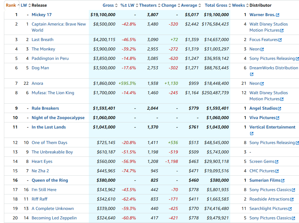Open the Mickey 17 release link
This screenshot has width=299, height=223.
[x=42, y=15]
